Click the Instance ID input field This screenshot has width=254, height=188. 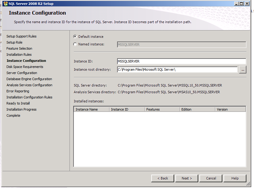click(182, 61)
